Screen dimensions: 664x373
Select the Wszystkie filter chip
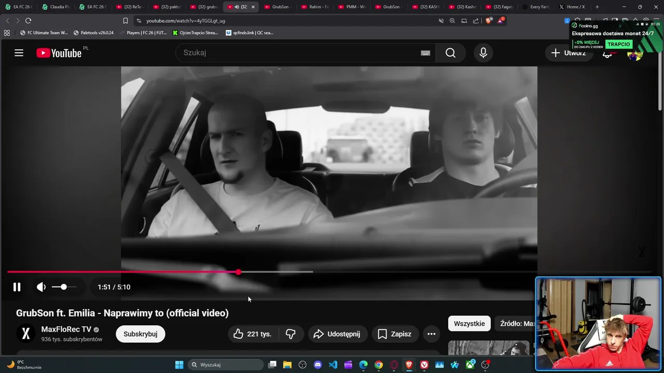[469, 324]
